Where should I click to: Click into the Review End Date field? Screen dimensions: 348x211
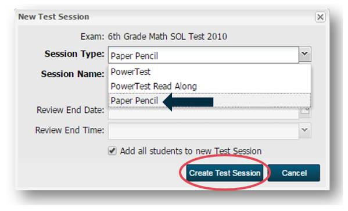[203, 113]
